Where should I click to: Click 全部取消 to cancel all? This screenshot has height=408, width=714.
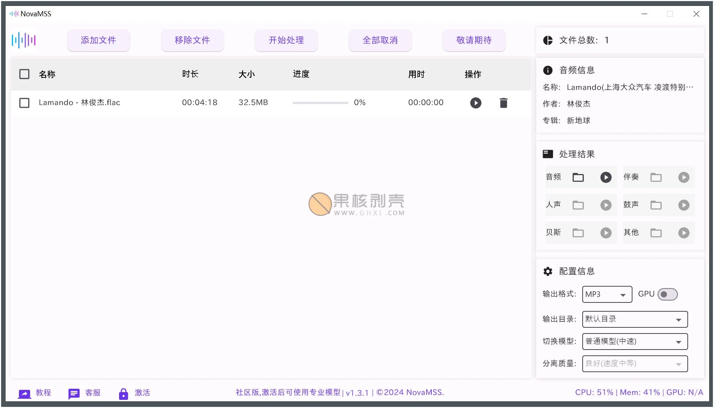click(380, 40)
